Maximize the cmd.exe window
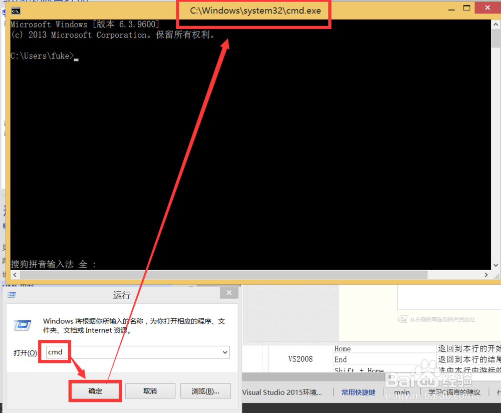The image size is (501, 413). coord(467,8)
